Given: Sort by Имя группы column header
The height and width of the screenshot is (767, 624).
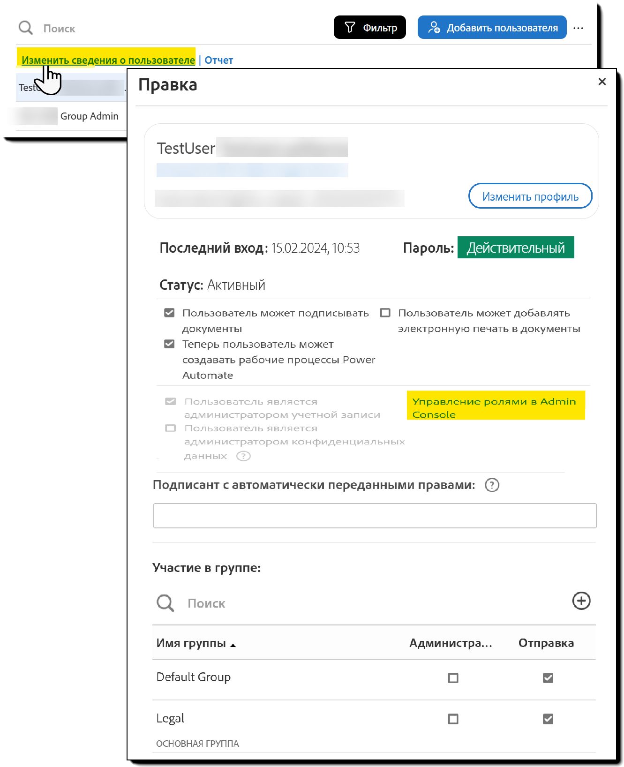Looking at the screenshot, I should pos(196,643).
